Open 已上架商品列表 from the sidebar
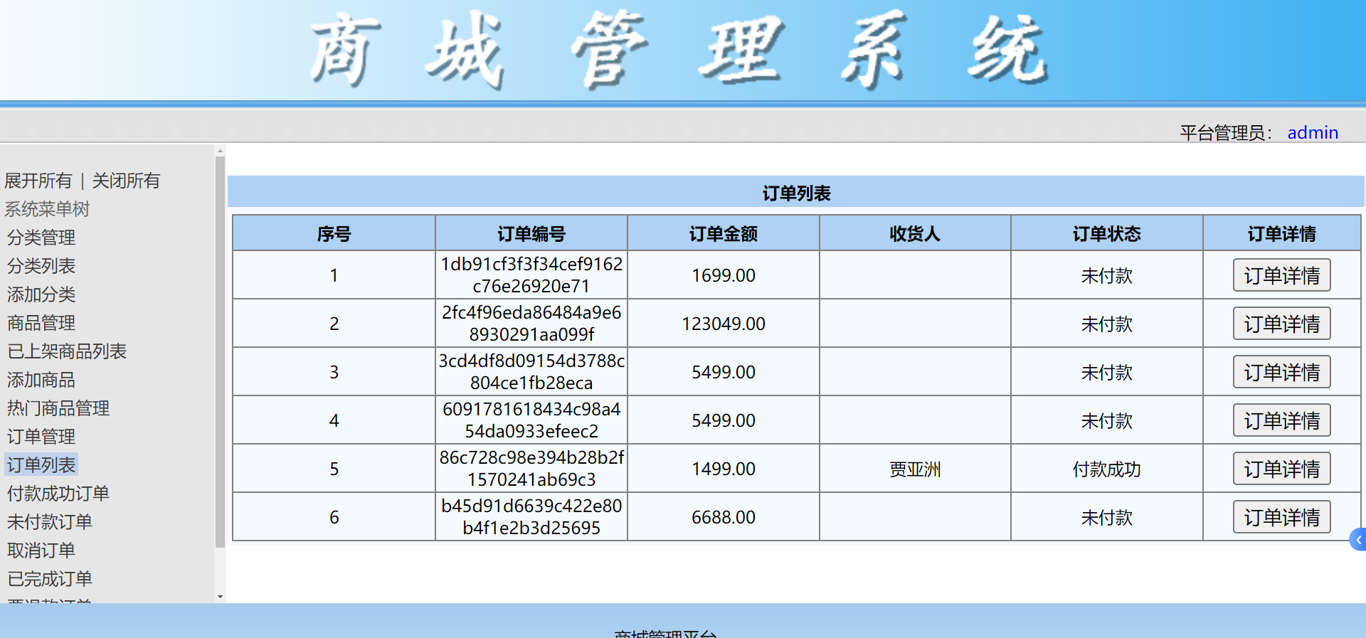The width and height of the screenshot is (1366, 638). [x=67, y=351]
